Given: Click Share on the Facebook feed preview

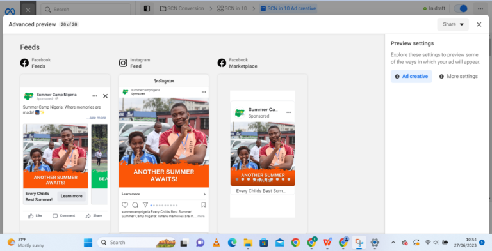Looking at the screenshot, I should point(94,216).
